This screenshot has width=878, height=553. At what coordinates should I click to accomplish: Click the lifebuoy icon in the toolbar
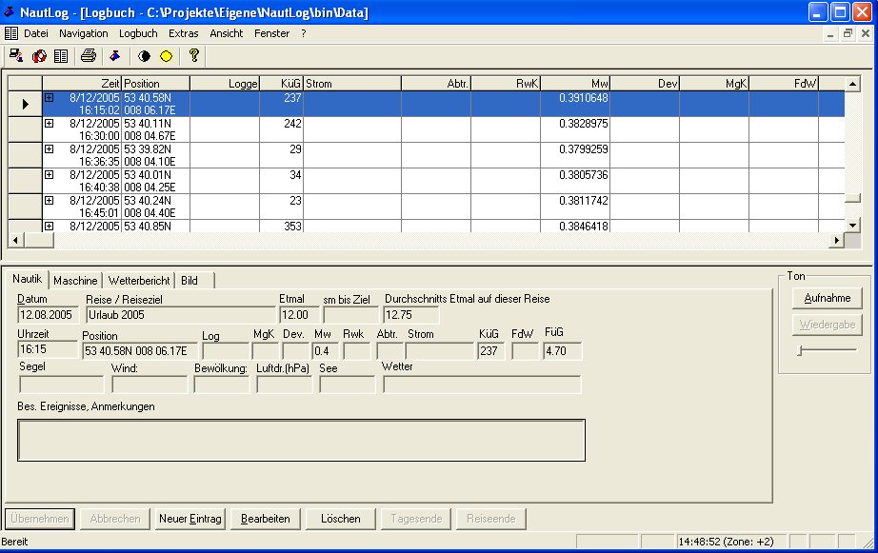[x=39, y=56]
